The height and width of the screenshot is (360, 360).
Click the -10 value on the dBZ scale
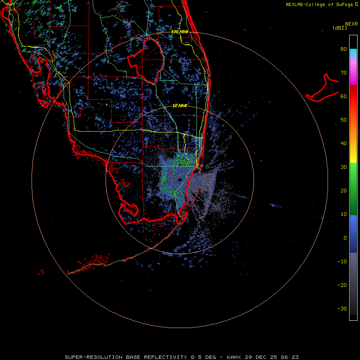pos(342,262)
